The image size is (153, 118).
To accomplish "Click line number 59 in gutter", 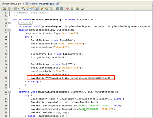I will [6, 116].
